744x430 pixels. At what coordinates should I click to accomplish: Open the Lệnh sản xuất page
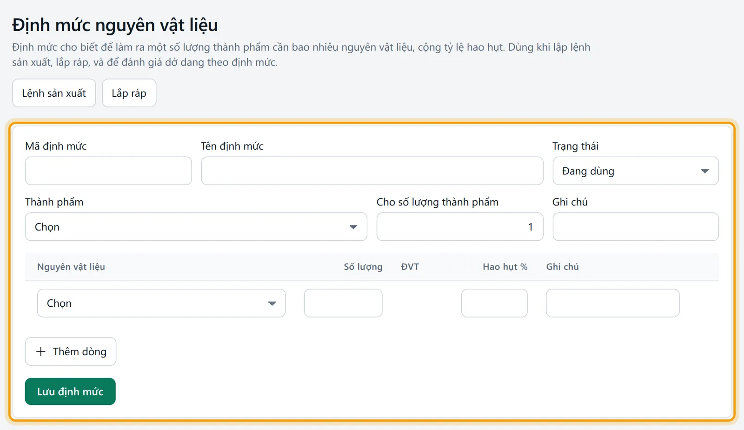click(x=54, y=93)
